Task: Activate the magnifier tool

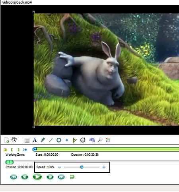Action: (x=100, y=140)
